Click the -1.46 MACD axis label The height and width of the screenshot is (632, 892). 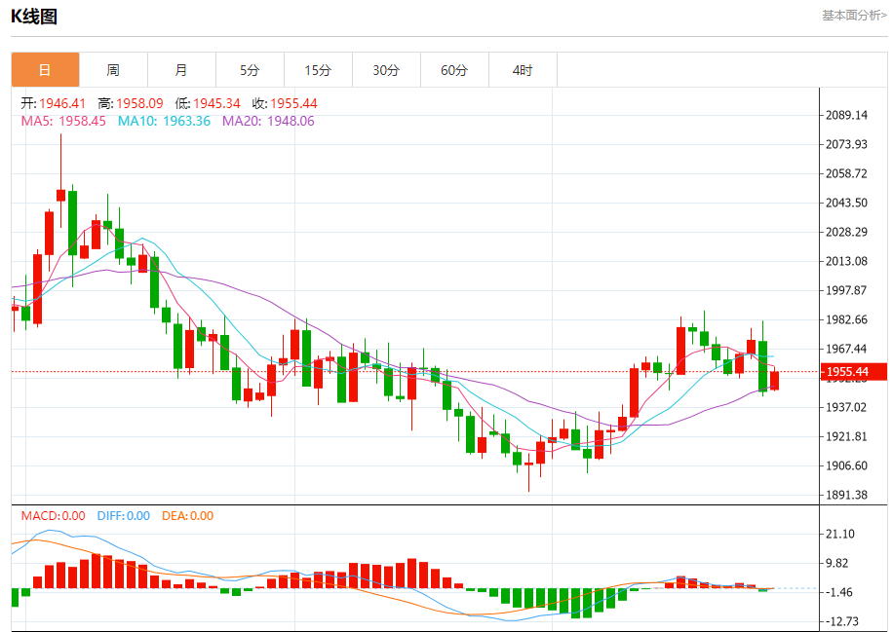839,593
